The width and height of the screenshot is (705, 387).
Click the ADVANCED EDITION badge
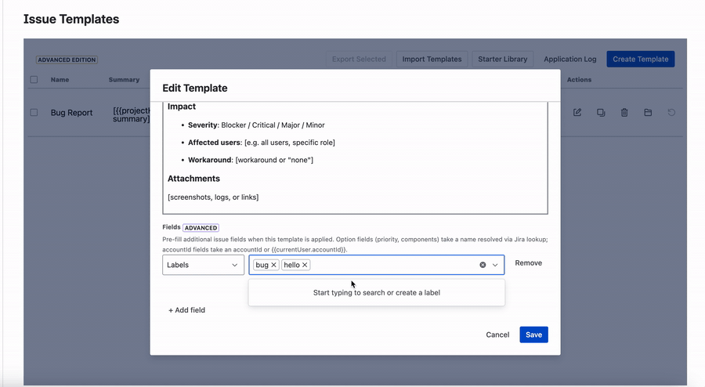tap(67, 60)
